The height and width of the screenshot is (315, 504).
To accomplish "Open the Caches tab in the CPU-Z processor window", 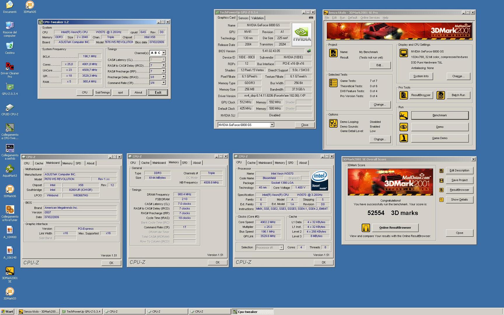I will coord(251,163).
